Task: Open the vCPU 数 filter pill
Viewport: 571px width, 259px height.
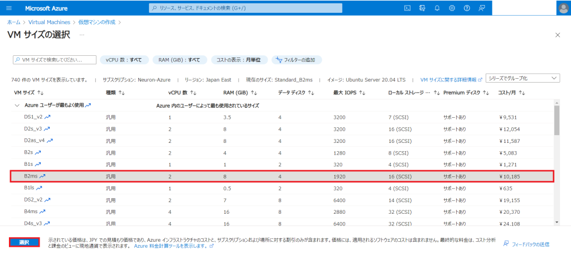Action: click(124, 60)
